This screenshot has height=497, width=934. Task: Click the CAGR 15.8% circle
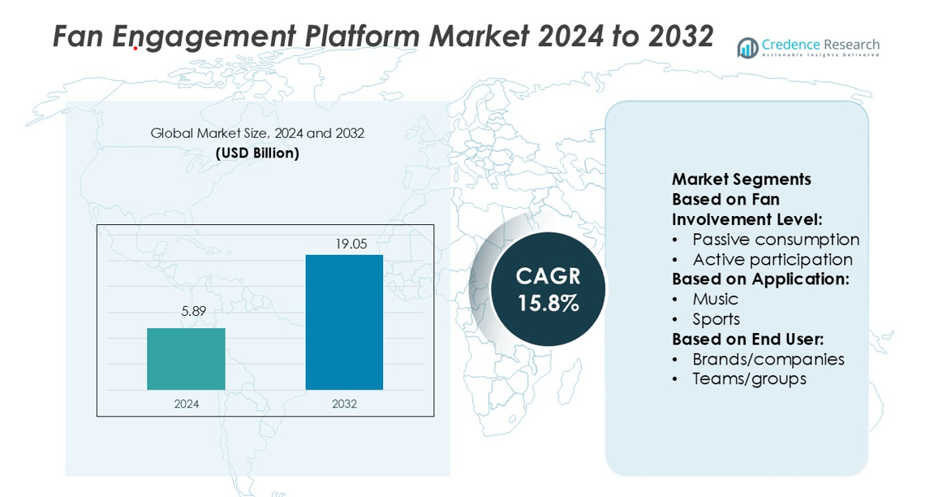pyautogui.click(x=548, y=290)
